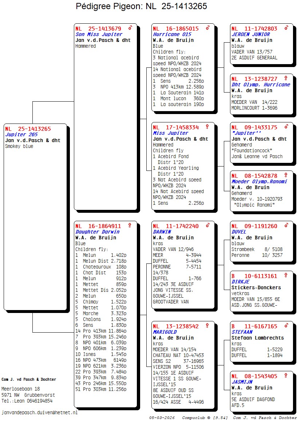Screen dimensions: 297x427
Task: Click the female symbol on Miss Jupiter card
Action: tap(208, 127)
